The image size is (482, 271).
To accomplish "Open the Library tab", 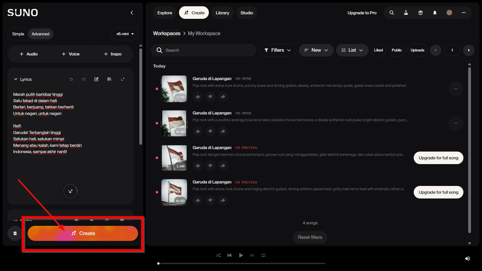I will click(222, 13).
